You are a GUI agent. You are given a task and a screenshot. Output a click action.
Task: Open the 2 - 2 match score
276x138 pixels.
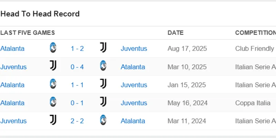(x=77, y=121)
